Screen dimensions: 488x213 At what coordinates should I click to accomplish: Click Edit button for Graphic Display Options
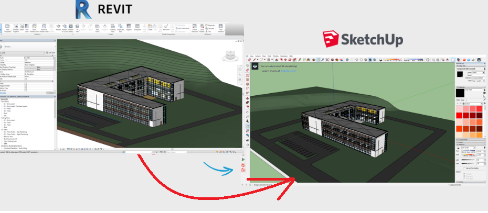39,70
